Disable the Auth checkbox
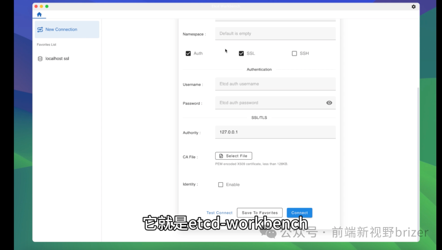The image size is (442, 250). coord(188,53)
